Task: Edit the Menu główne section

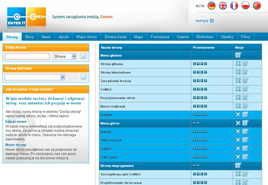Action: click(238, 55)
